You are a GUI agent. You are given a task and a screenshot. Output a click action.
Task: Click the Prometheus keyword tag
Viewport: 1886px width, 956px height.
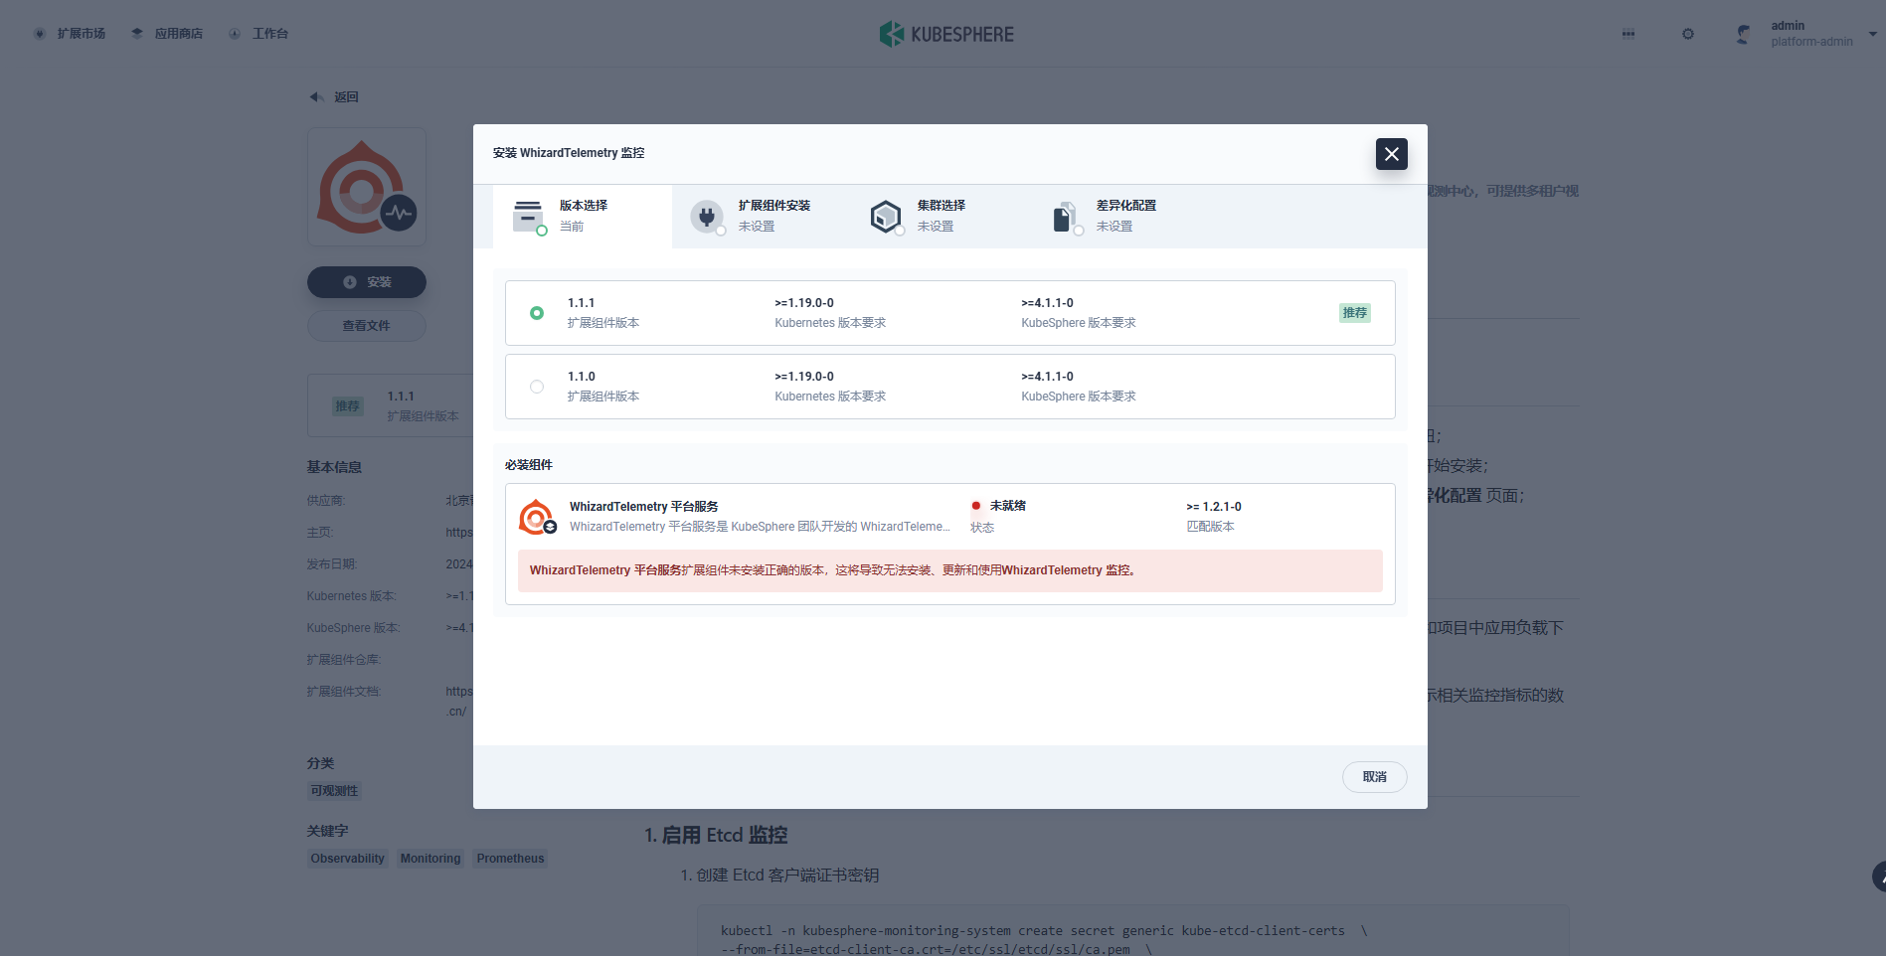(x=510, y=859)
